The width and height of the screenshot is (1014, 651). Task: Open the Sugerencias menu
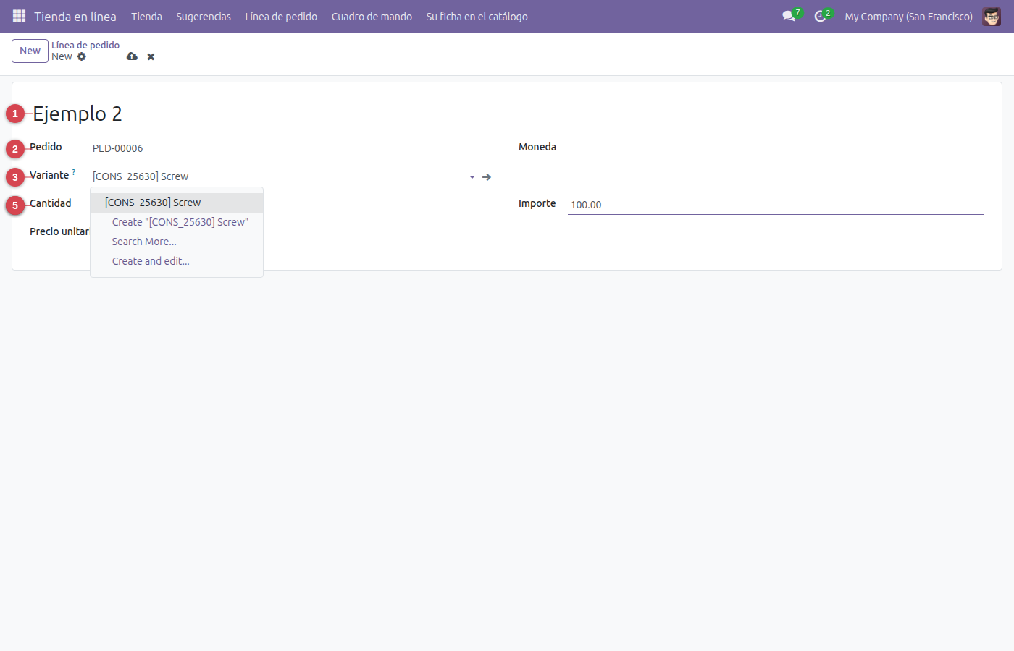pyautogui.click(x=204, y=16)
